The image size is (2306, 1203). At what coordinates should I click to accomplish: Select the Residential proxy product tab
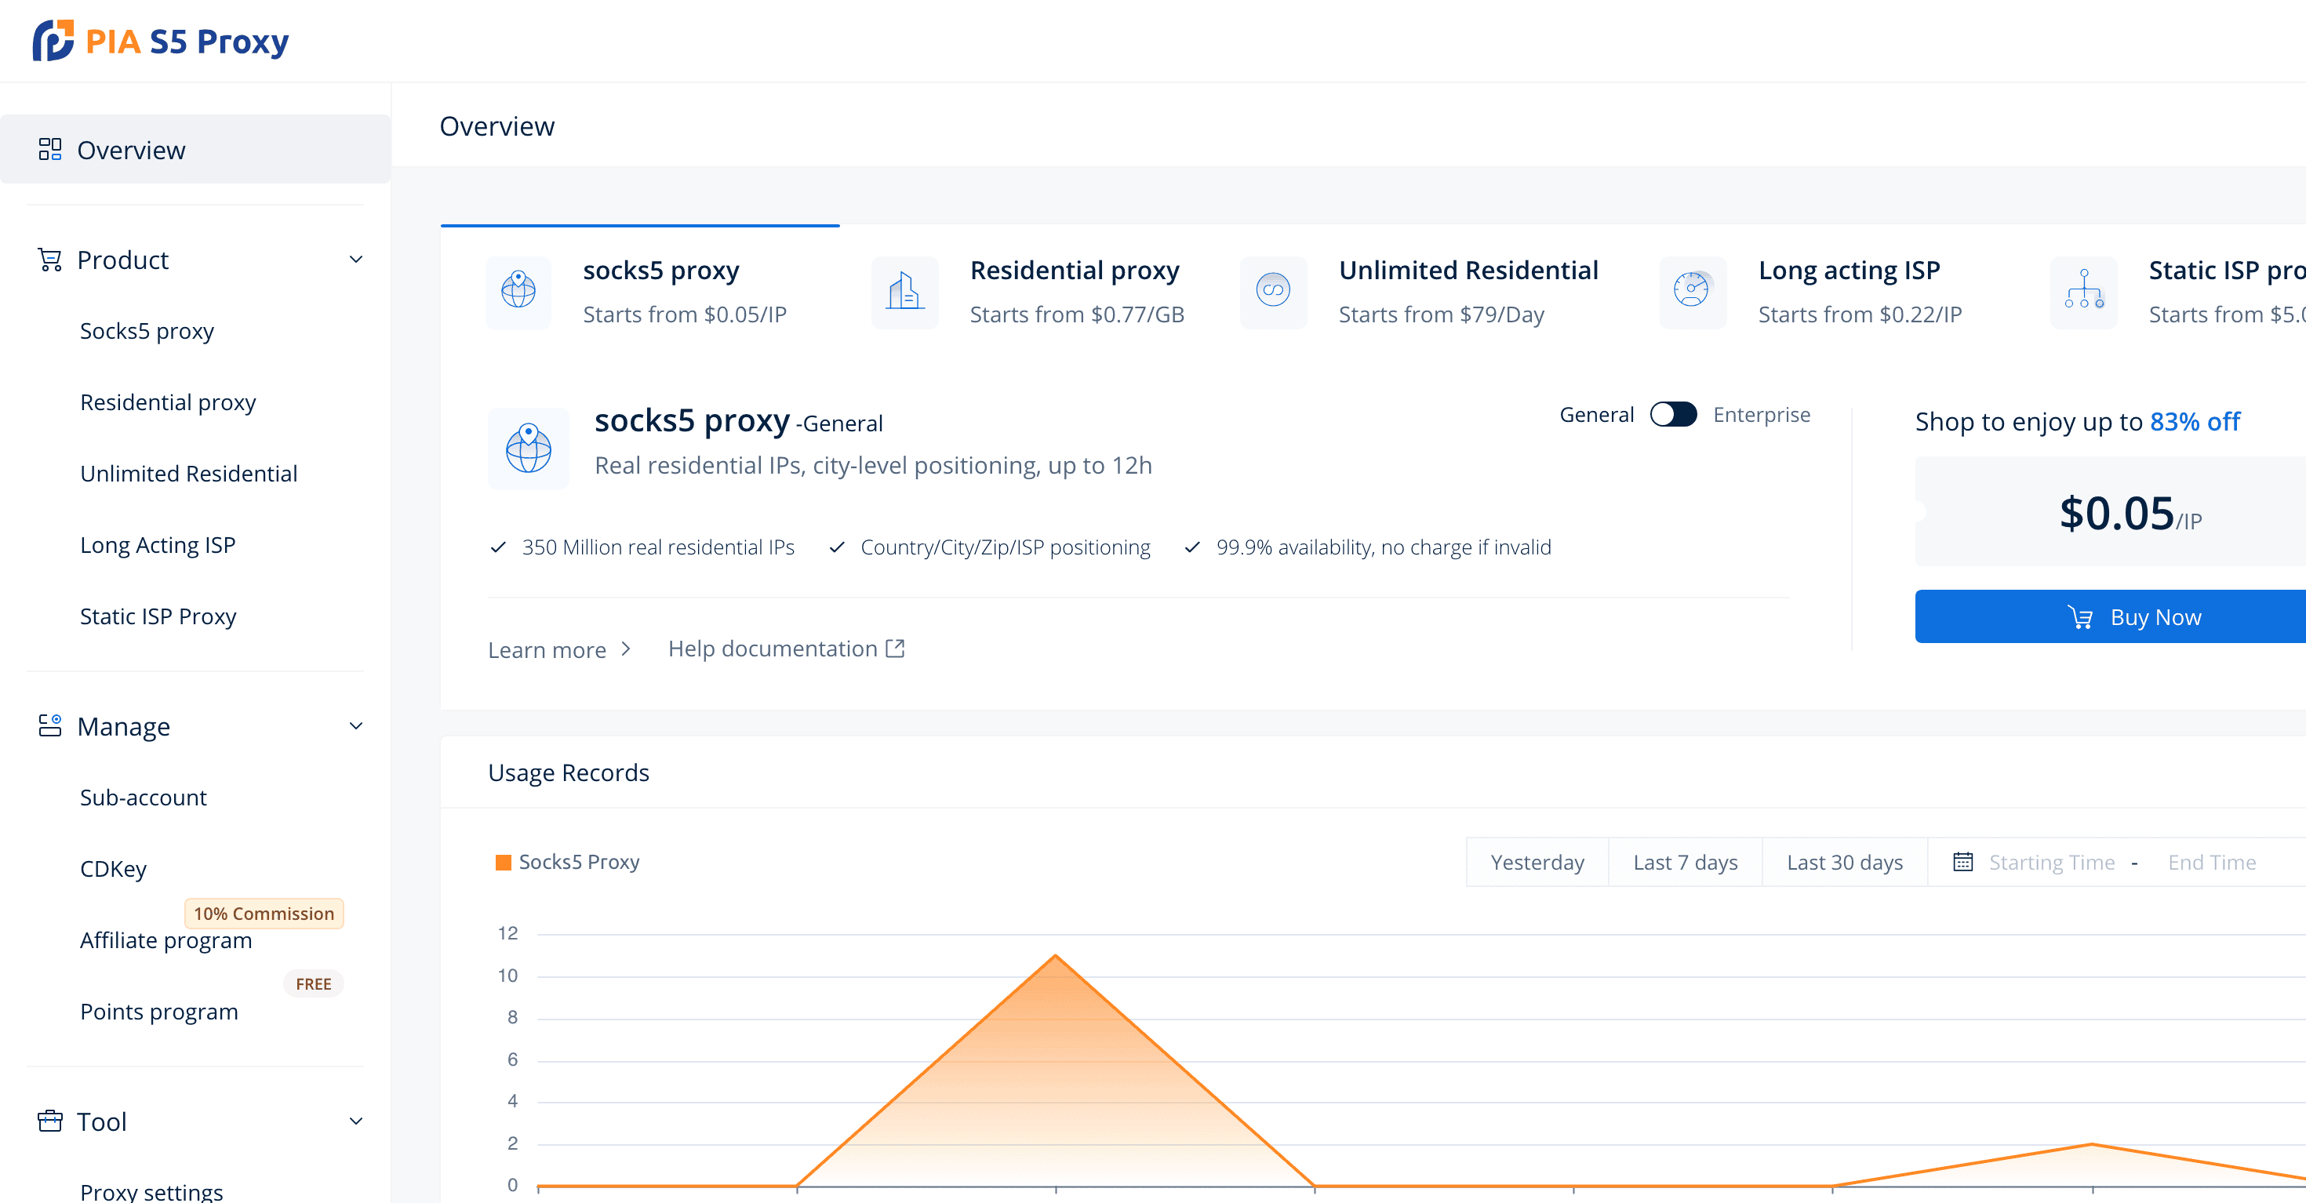(1029, 292)
